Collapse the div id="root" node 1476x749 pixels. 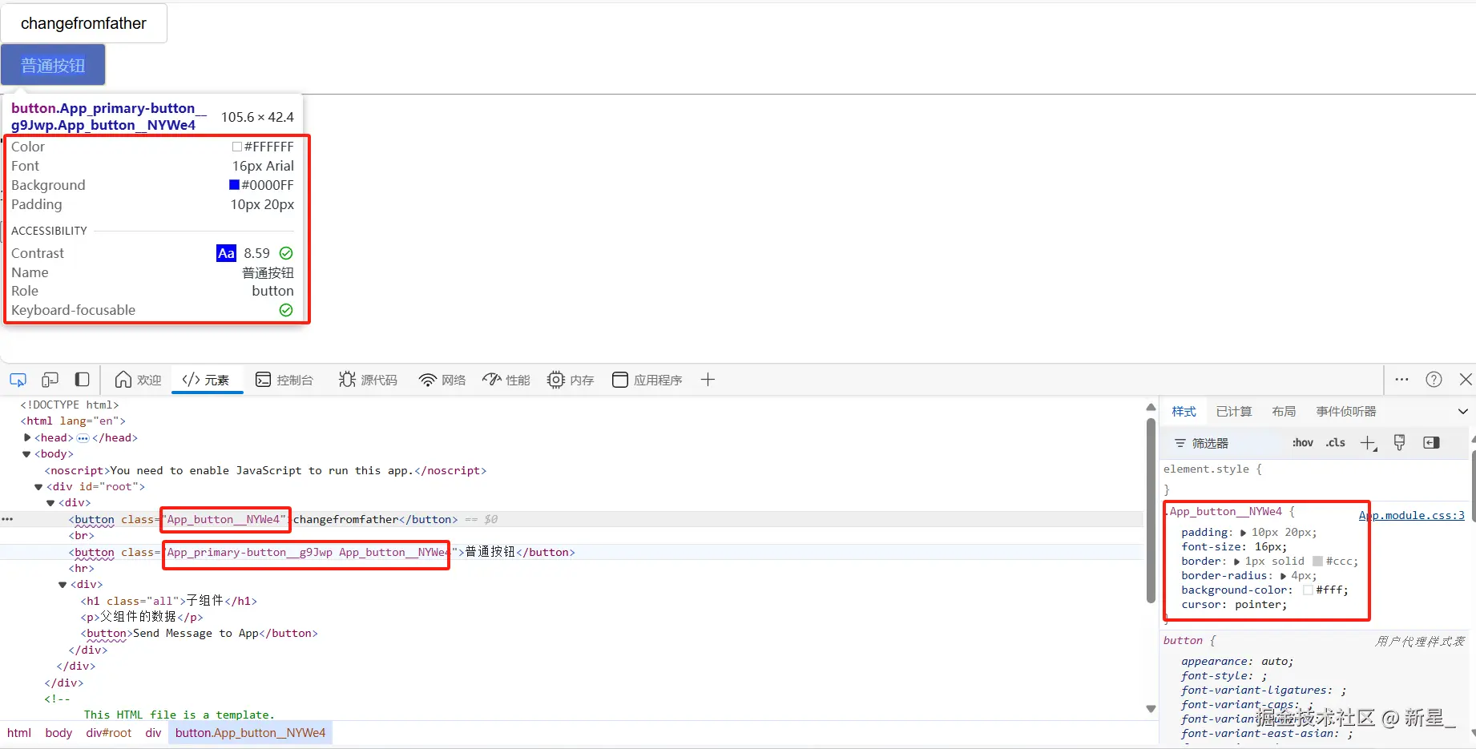click(x=38, y=487)
